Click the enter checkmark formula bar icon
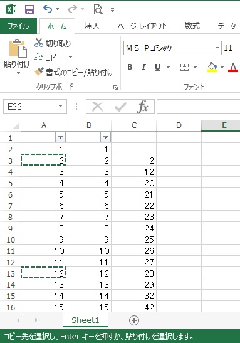Screen dimensions: 240x343 click(120, 107)
